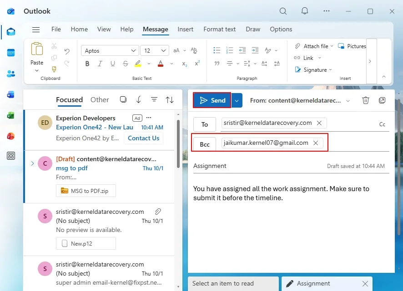The width and height of the screenshot is (403, 291).
Task: Toggle Strikethrough formatting
Action: [x=126, y=64]
